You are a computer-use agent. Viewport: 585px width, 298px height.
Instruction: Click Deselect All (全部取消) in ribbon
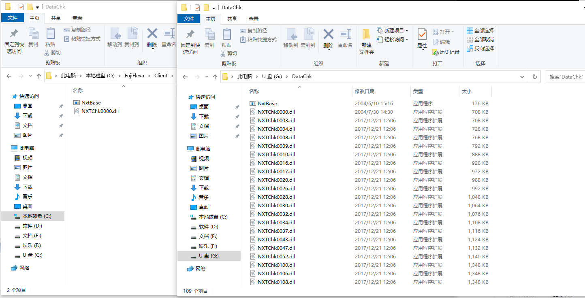coord(480,40)
